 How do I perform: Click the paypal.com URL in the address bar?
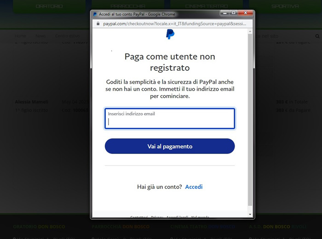pyautogui.click(x=174, y=23)
